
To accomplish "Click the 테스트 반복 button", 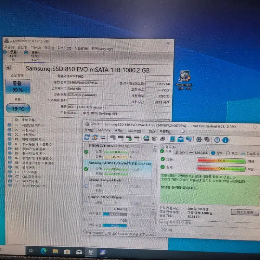I will pyautogui.click(x=245, y=212).
